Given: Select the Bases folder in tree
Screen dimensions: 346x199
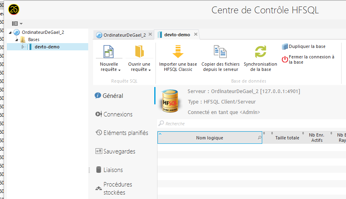Looking at the screenshot, I should point(34,39).
